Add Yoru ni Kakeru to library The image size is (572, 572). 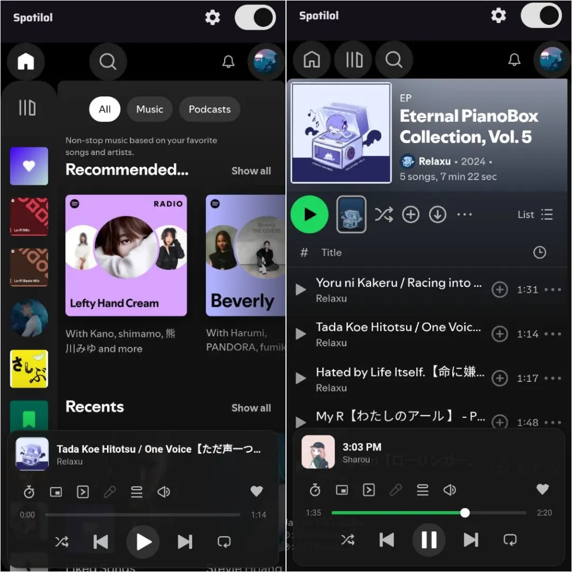[x=500, y=290]
